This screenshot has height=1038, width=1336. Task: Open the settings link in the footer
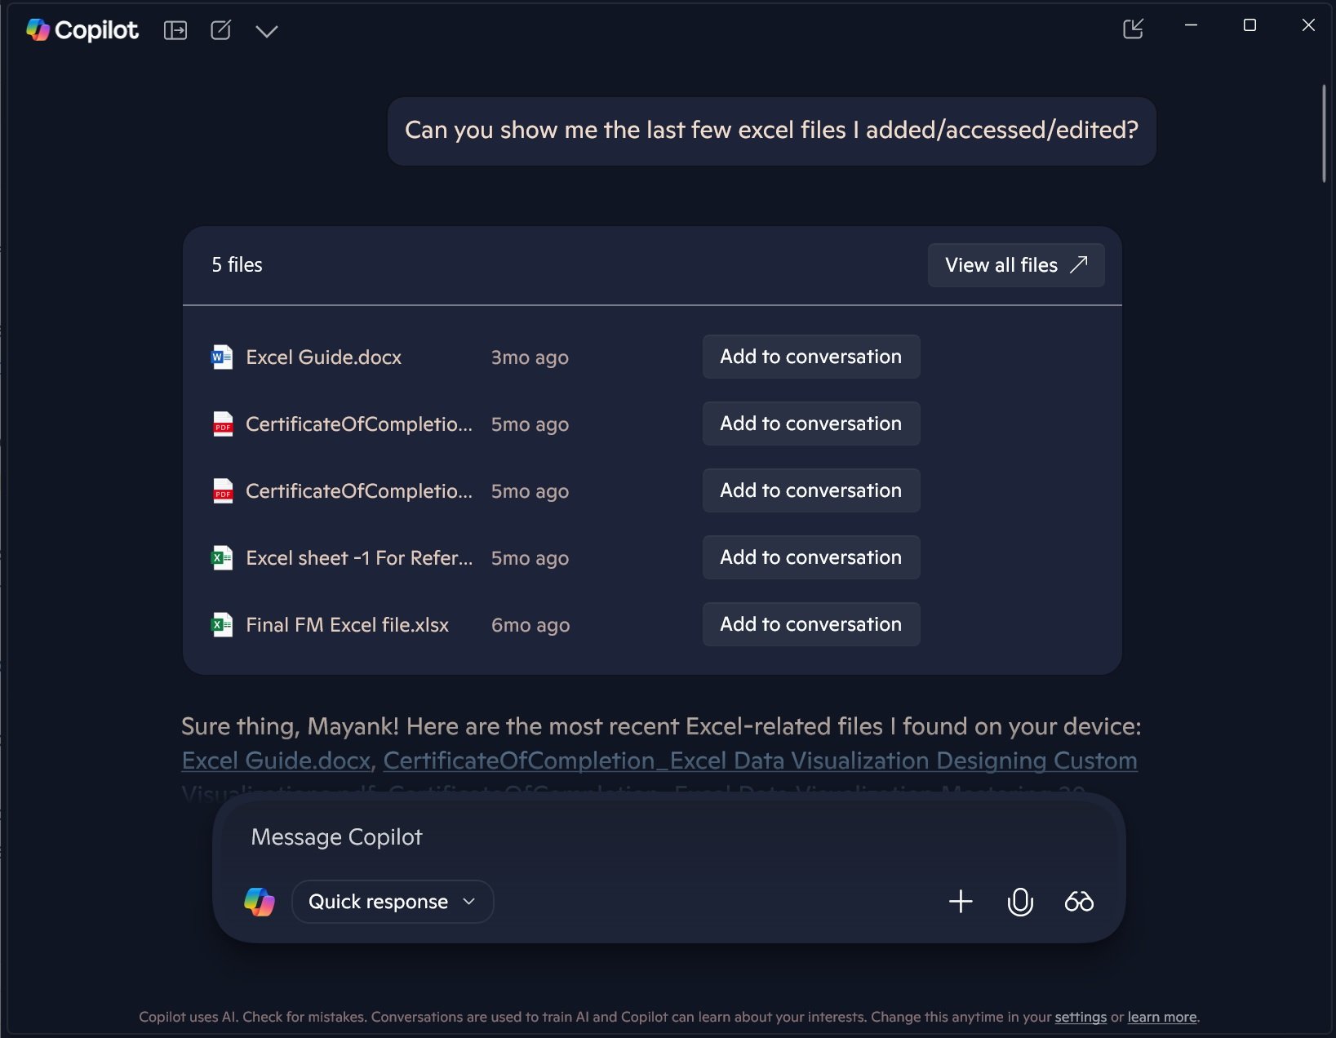[1080, 1017]
